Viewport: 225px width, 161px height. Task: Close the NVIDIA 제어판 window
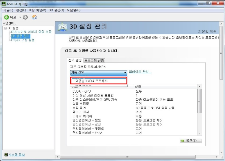coord(218,3)
